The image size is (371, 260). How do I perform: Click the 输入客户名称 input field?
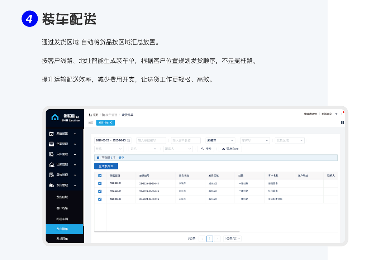click(x=186, y=140)
